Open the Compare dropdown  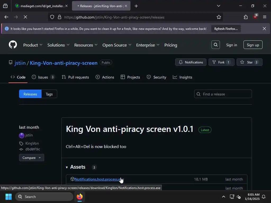(31, 158)
